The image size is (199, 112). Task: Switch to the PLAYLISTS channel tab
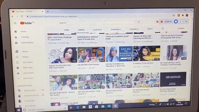(x=97, y=30)
